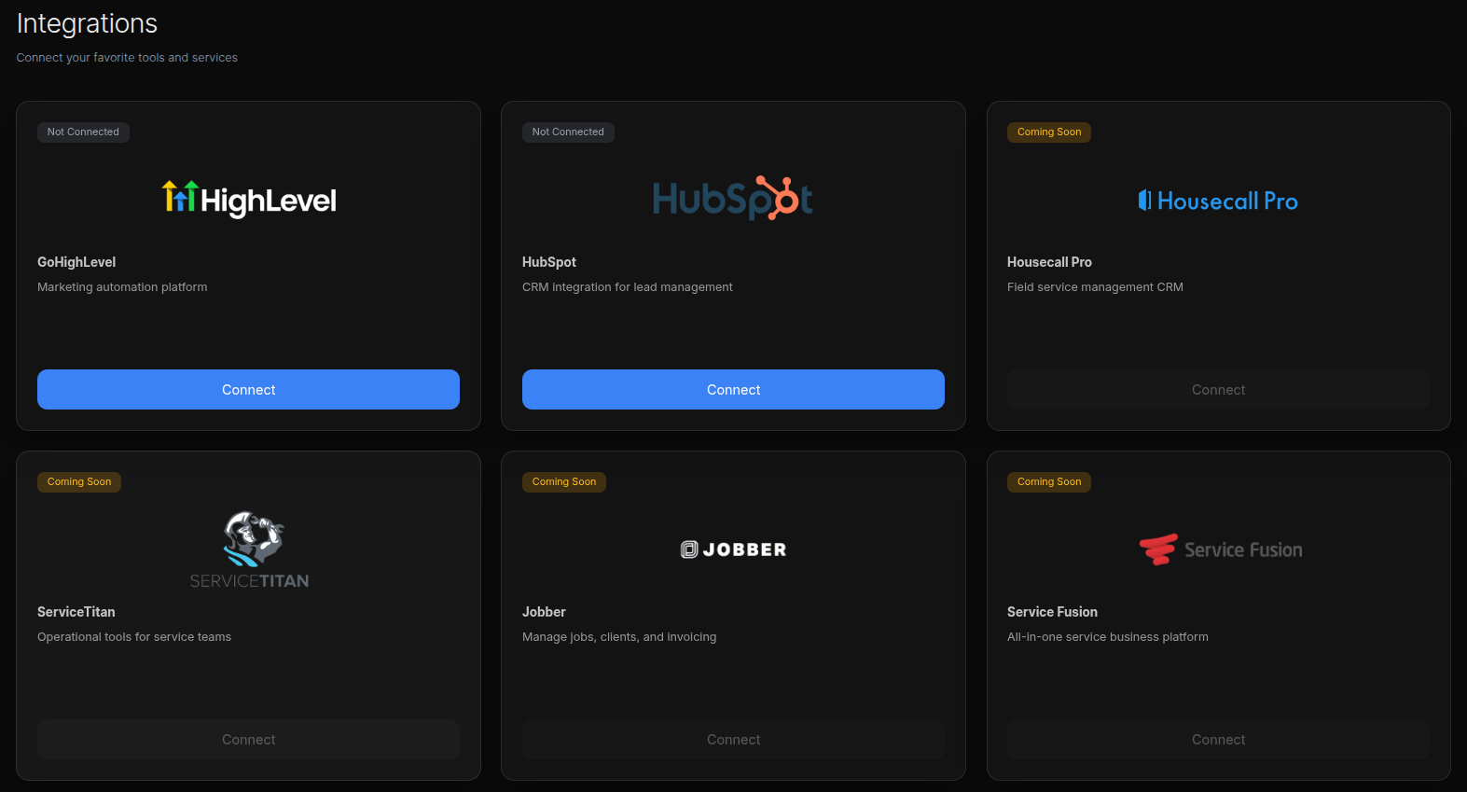Click Connect on the Jobber card

coord(733,739)
